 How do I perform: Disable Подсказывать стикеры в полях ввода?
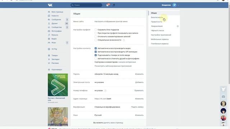pyautogui.click(x=96, y=55)
